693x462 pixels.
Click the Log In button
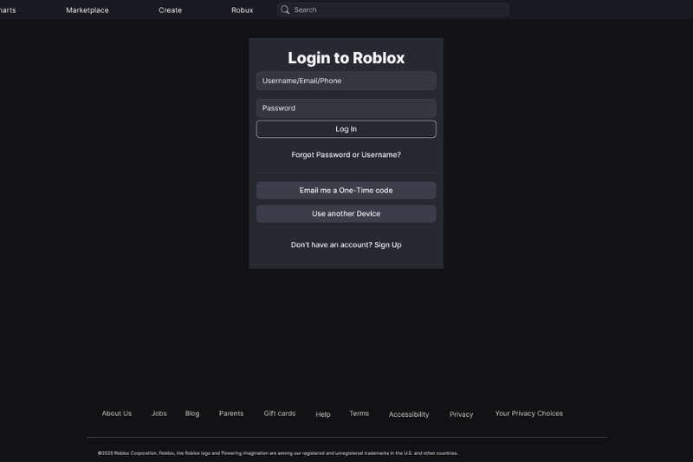tap(346, 129)
